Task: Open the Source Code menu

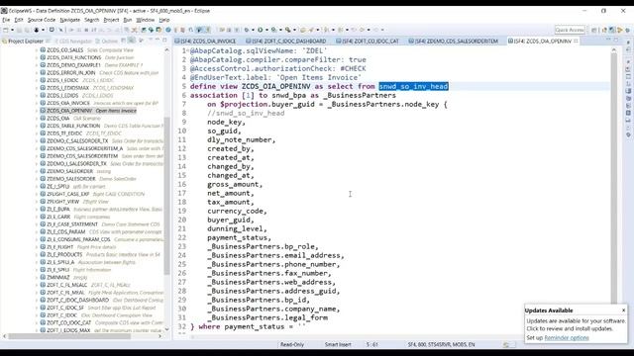Action: point(42,20)
